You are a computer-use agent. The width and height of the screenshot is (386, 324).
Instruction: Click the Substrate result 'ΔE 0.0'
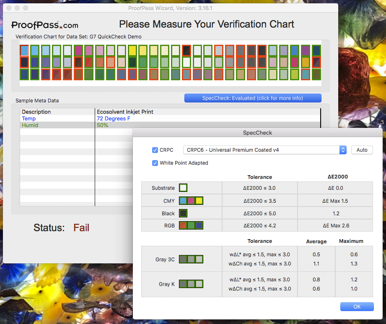coord(335,188)
